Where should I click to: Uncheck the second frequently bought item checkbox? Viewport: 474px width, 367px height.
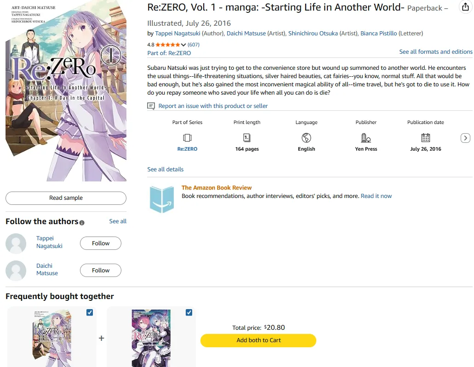189,312
